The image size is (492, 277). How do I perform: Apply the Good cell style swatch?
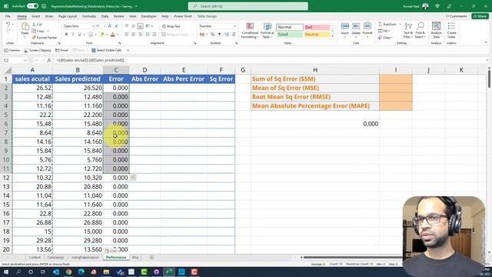click(289, 34)
